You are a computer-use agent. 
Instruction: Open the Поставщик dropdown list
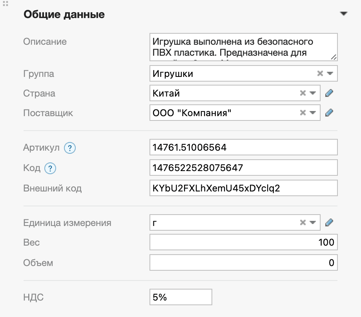point(312,113)
